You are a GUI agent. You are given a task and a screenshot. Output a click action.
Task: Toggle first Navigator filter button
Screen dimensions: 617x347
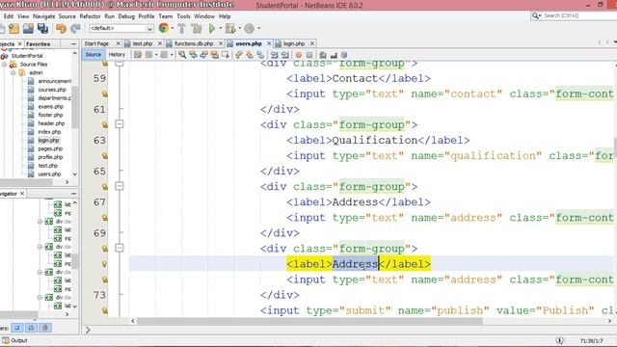tap(17, 328)
